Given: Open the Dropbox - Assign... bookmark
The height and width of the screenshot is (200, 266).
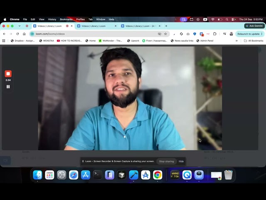Looking at the screenshot, I should pyautogui.click(x=23, y=41).
